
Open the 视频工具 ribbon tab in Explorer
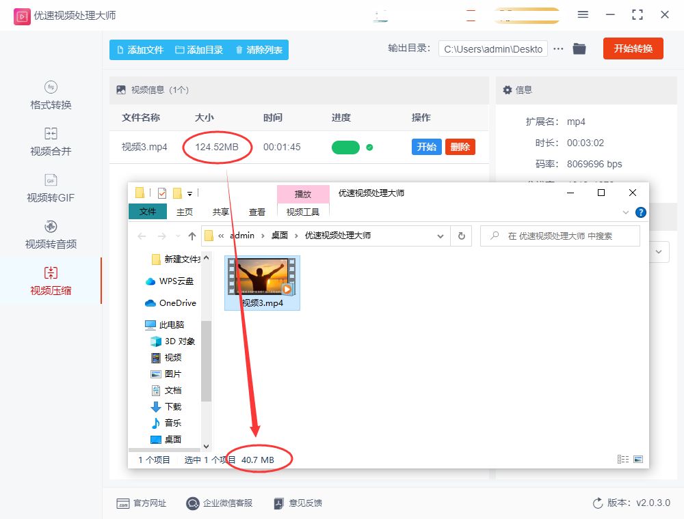pos(303,212)
